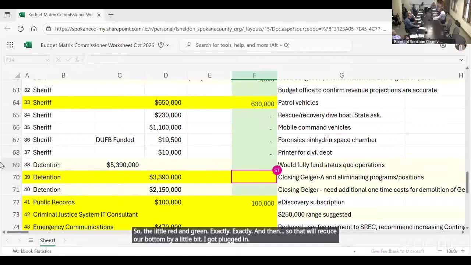Screen dimensions: 471x265
Task: Expand the formula bar chevron
Action: point(461,60)
